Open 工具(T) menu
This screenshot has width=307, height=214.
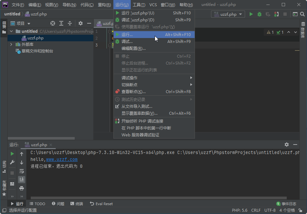139,5
